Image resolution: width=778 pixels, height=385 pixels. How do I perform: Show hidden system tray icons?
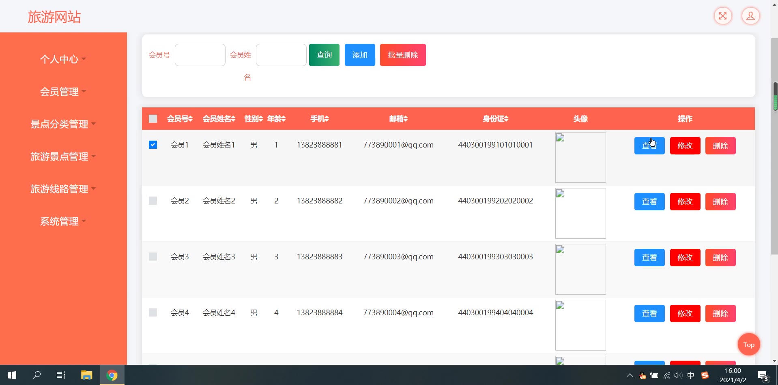coord(630,375)
